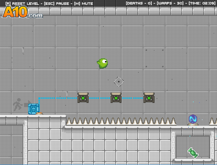Click the right green-light emitter block
The height and width of the screenshot is (165, 217).
(149, 98)
